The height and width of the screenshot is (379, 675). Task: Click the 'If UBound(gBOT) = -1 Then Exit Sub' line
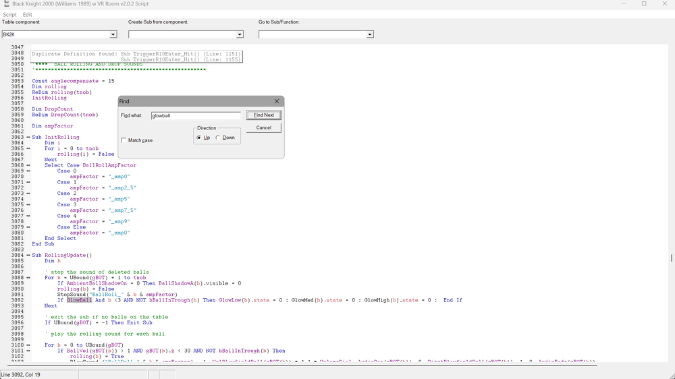coord(99,322)
